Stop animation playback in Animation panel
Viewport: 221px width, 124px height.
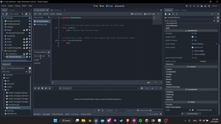[x=42, y=88]
